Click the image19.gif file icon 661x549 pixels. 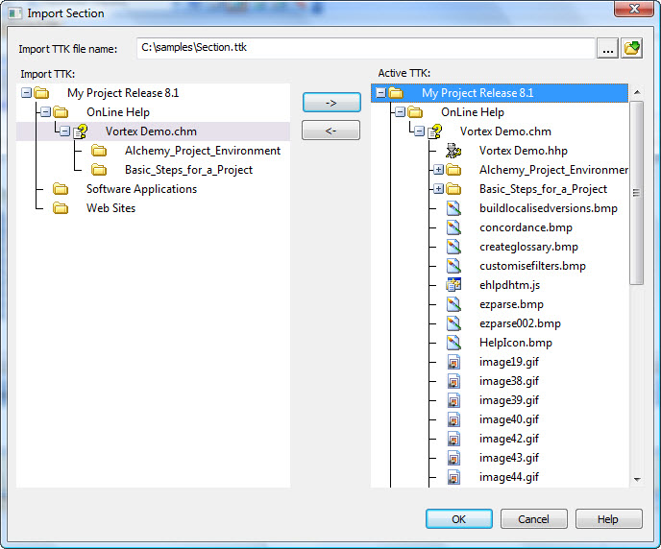453,362
